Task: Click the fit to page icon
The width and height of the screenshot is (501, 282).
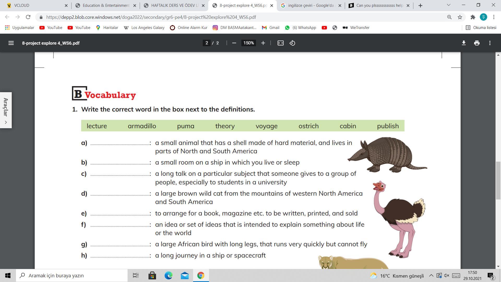Action: click(281, 43)
